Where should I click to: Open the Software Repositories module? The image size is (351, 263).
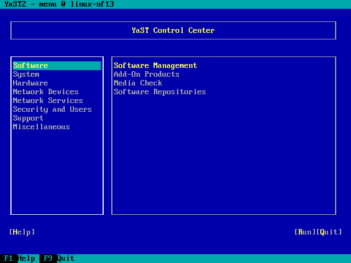tap(160, 92)
